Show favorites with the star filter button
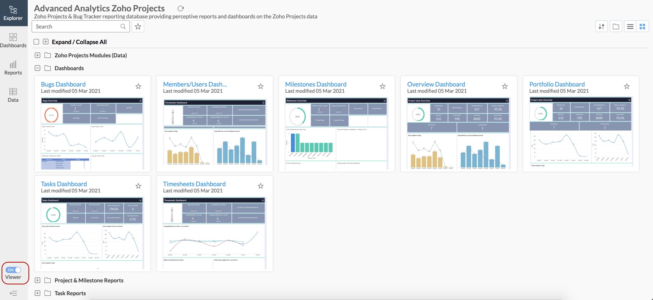Viewport: 653px width, 300px height. (138, 26)
